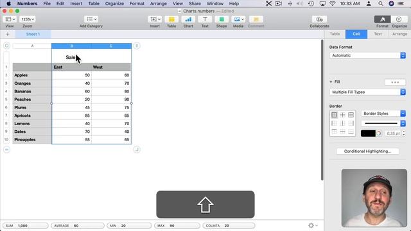Image resolution: width=411 pixels, height=231 pixels.
Task: Open the border line style dropdown
Action: point(383,123)
